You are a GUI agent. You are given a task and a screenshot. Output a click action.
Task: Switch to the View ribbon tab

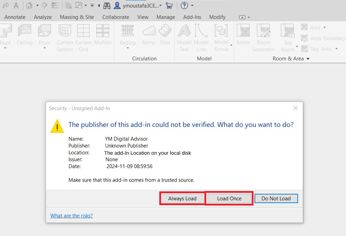tap(143, 17)
